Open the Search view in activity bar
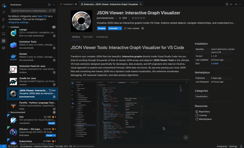This screenshot has height=148, width=244. point(3,12)
